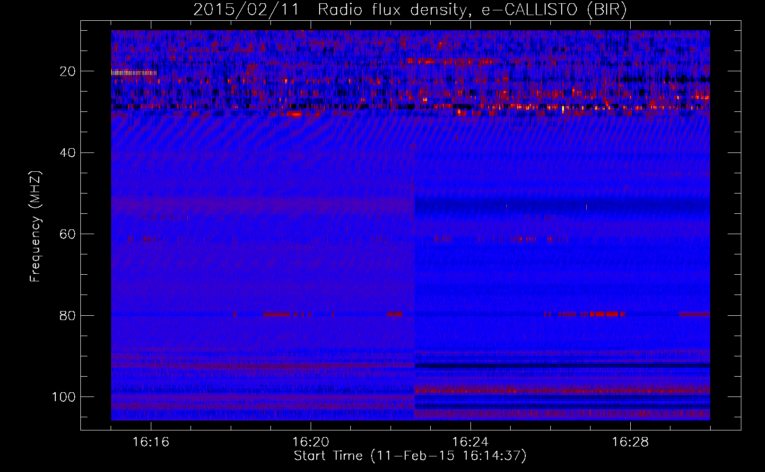
Task: Click the 20 frequency tick label
Action: (68, 71)
